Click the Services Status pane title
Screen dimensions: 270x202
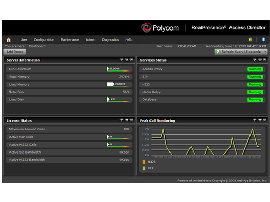153,60
